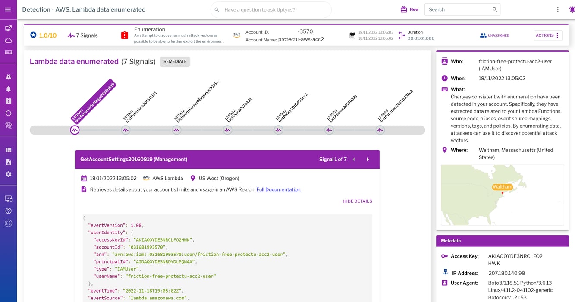Select the ListEventSourceMappings timeline marker
Image resolution: width=575 pixels, height=302 pixels.
[176, 130]
